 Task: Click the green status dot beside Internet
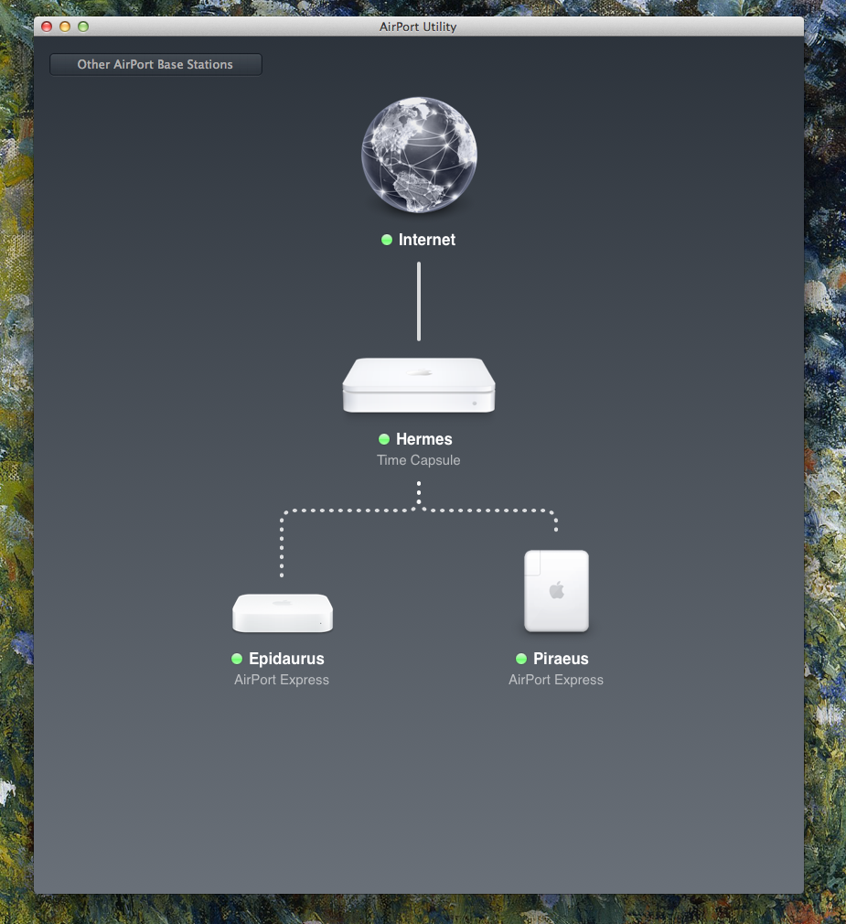point(387,240)
